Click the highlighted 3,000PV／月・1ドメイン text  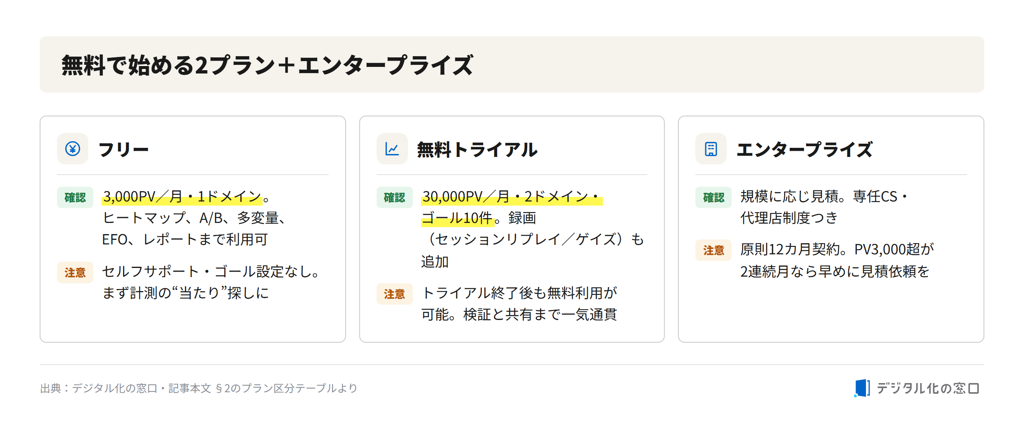tap(182, 197)
